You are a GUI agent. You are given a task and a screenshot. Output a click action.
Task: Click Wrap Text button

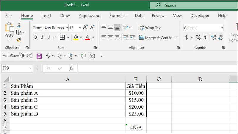[x=151, y=28]
